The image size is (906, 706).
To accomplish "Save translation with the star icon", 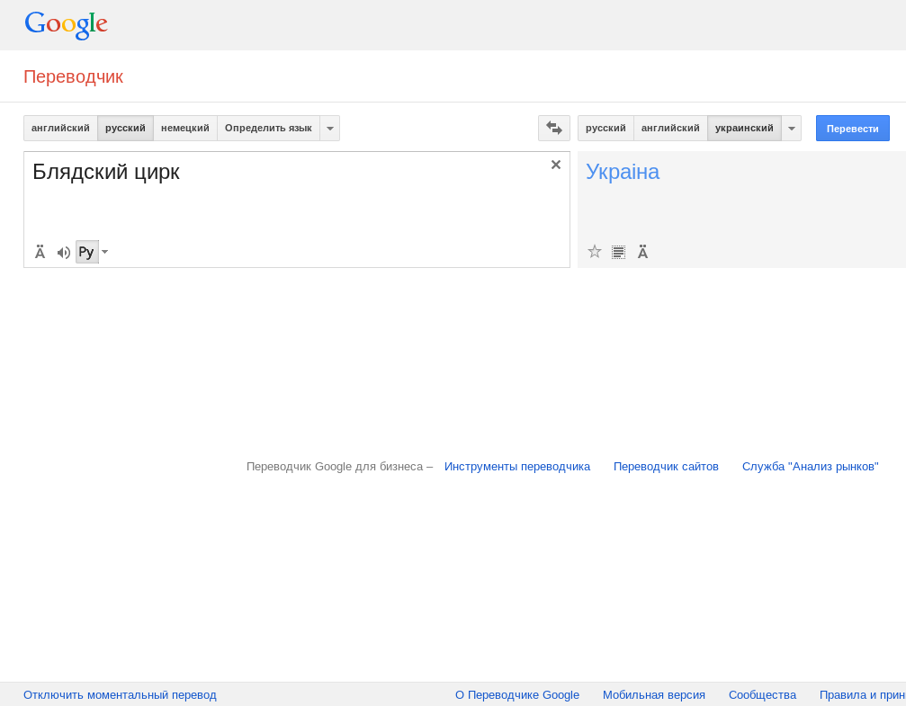I will (594, 252).
